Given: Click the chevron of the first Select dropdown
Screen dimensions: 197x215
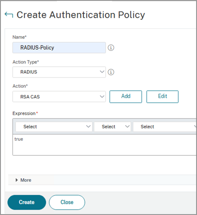Looking at the screenshot, I should coord(88,126).
